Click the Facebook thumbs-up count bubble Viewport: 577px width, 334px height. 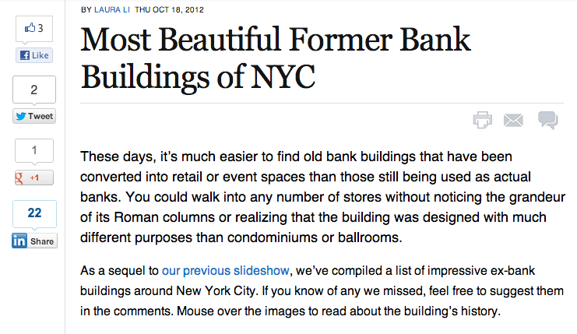34,30
